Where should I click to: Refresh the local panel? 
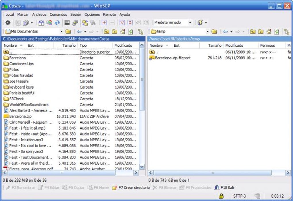(130, 32)
